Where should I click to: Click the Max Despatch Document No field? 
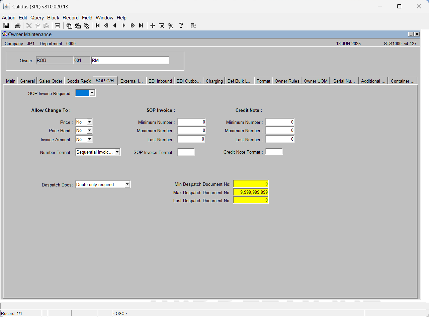(251, 192)
